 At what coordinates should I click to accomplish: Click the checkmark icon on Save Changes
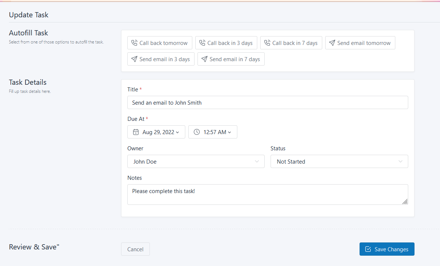click(368, 249)
